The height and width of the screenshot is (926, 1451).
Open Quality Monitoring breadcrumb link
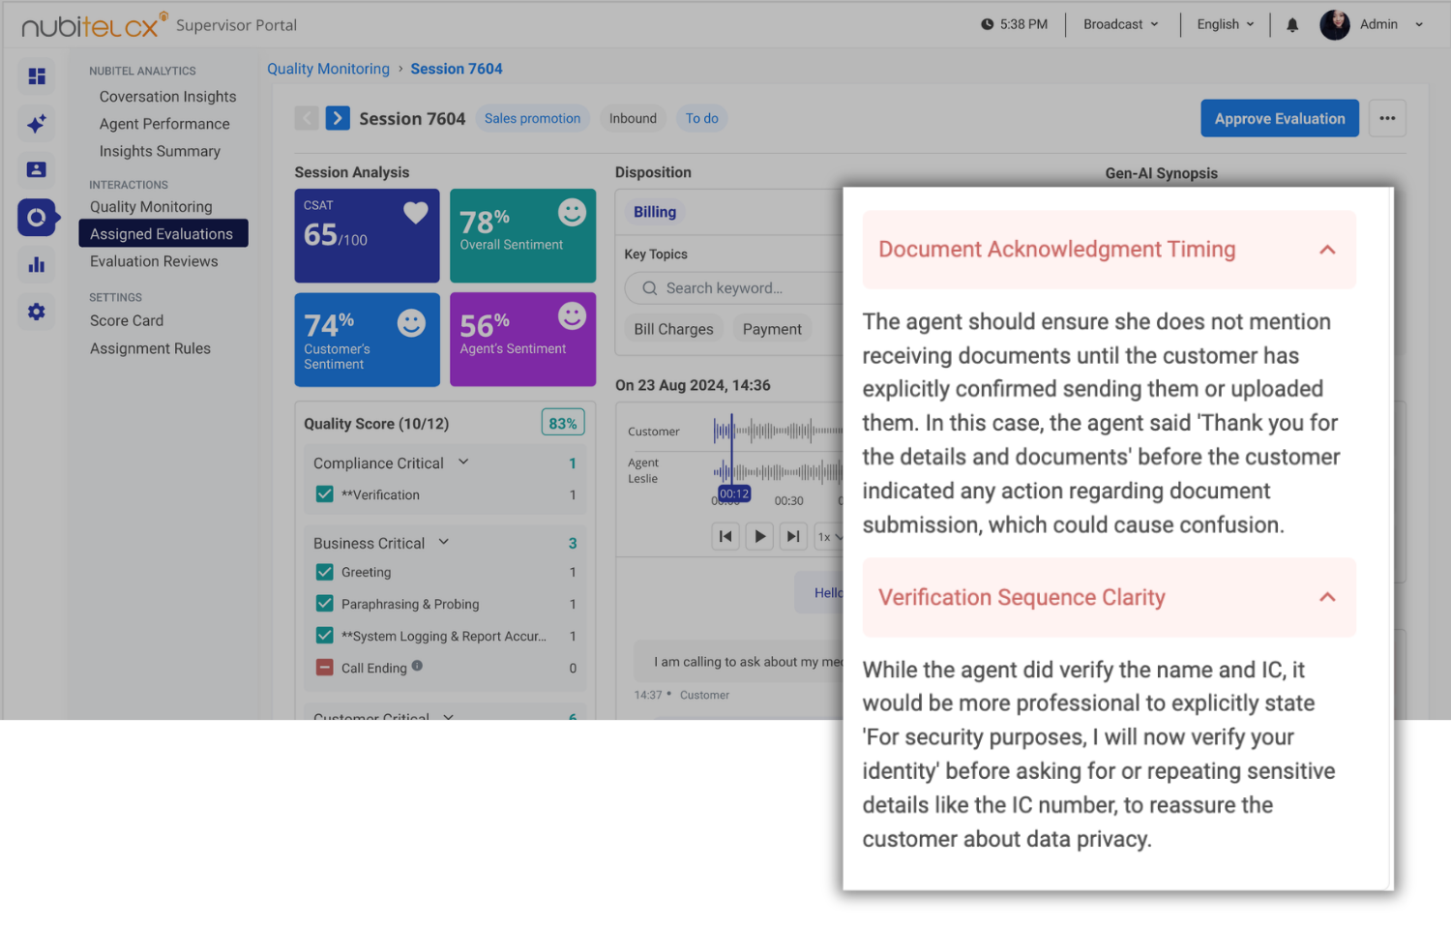click(x=328, y=69)
